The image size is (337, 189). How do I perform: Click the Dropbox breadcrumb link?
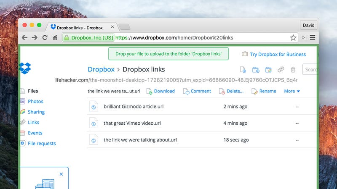[x=101, y=69]
